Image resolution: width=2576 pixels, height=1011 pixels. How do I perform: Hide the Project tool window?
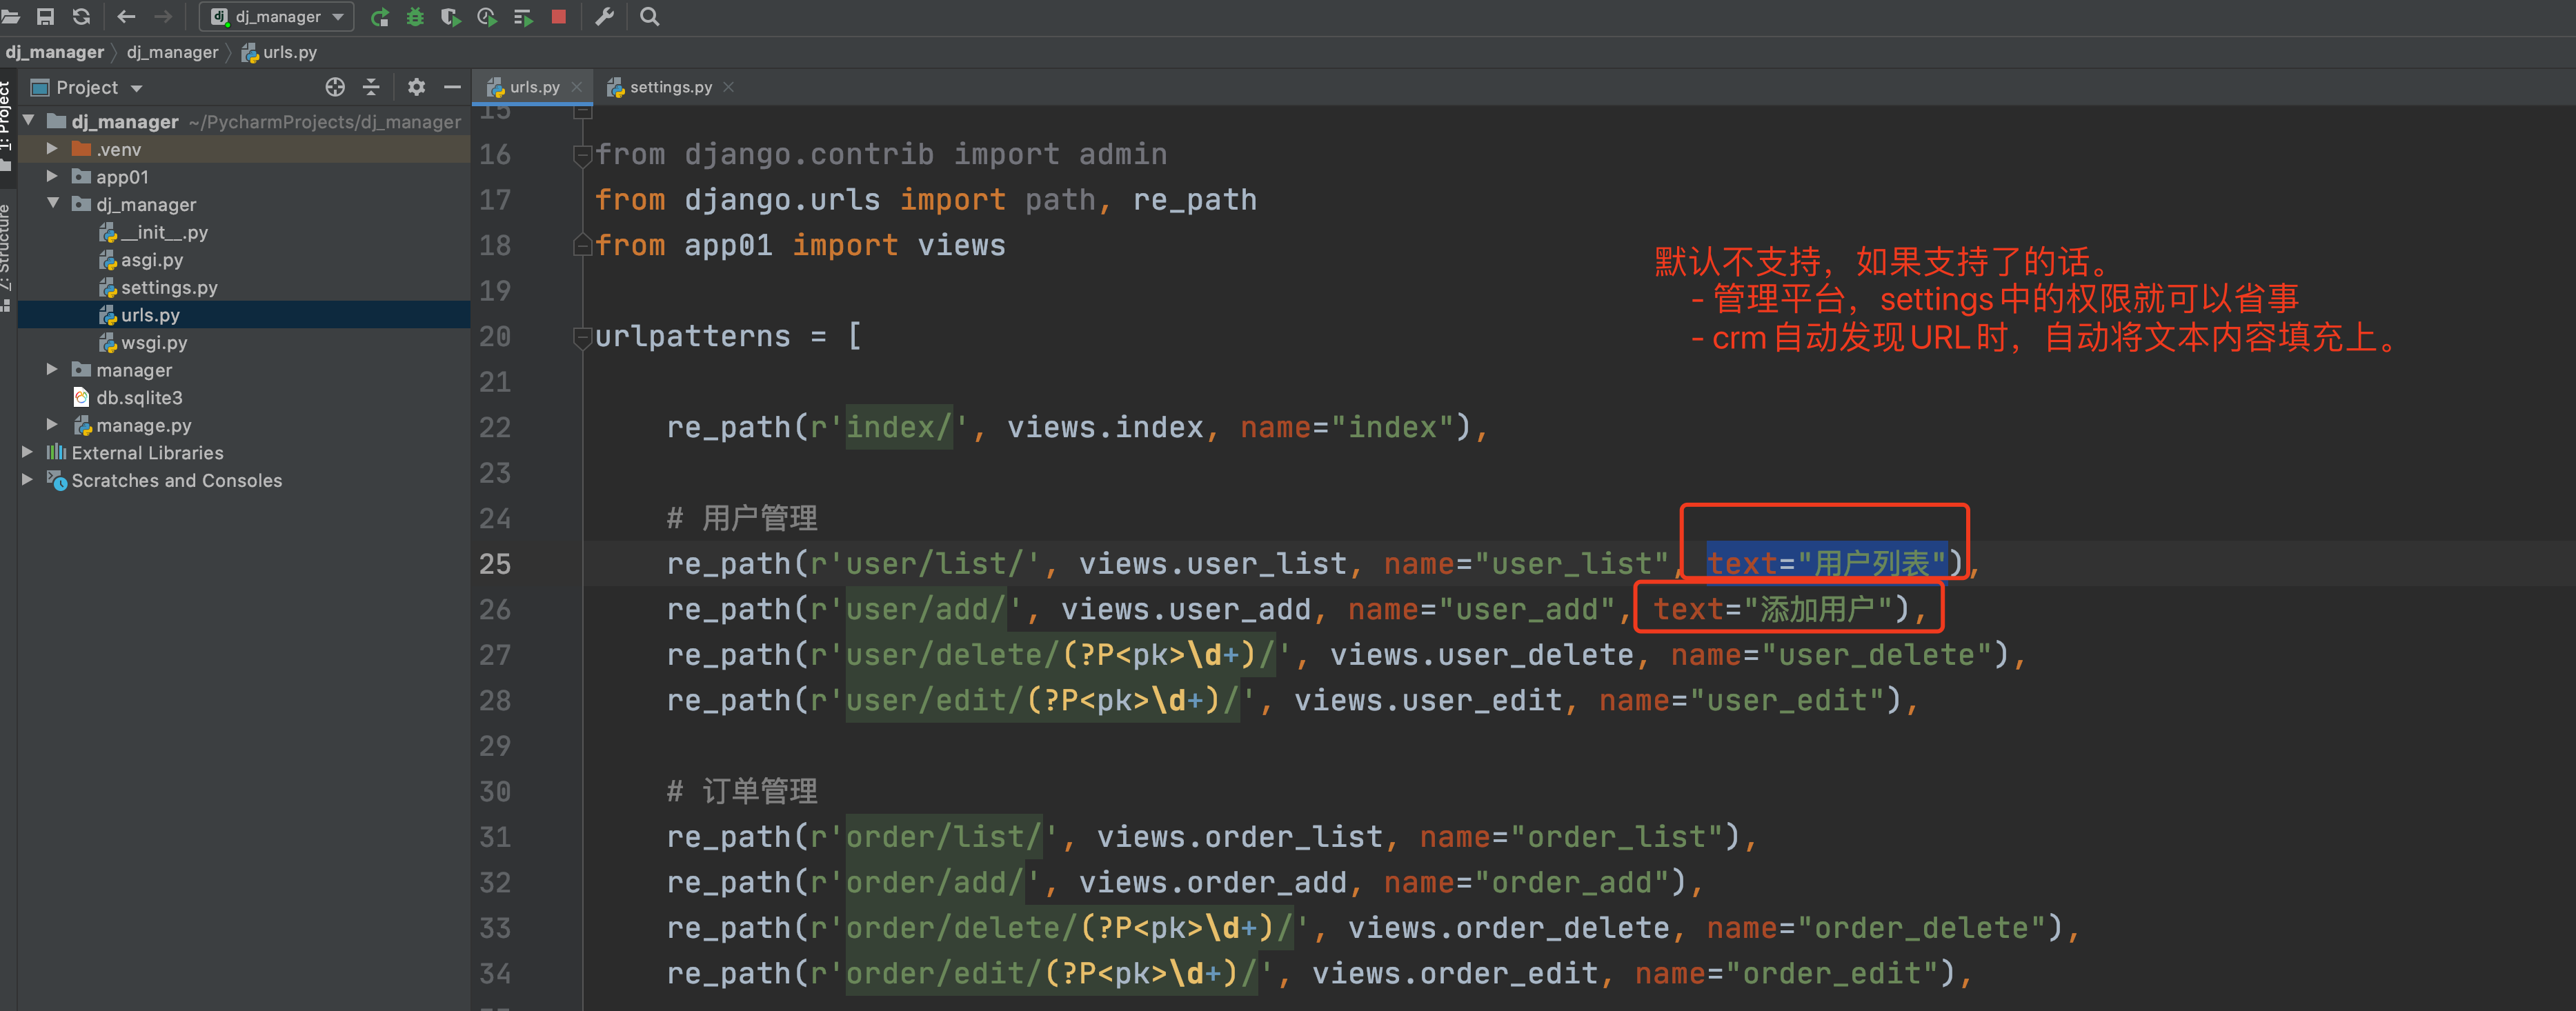pyautogui.click(x=452, y=87)
